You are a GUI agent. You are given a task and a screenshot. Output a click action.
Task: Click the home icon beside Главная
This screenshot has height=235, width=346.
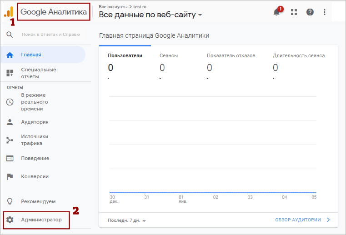click(10, 55)
